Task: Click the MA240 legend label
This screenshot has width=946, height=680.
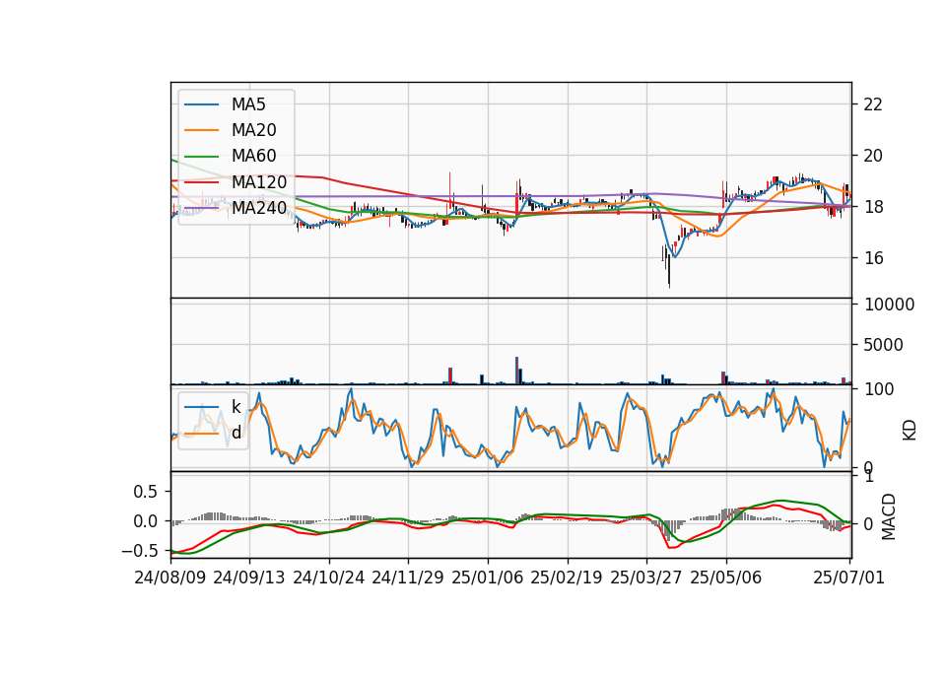Action: pos(259,208)
